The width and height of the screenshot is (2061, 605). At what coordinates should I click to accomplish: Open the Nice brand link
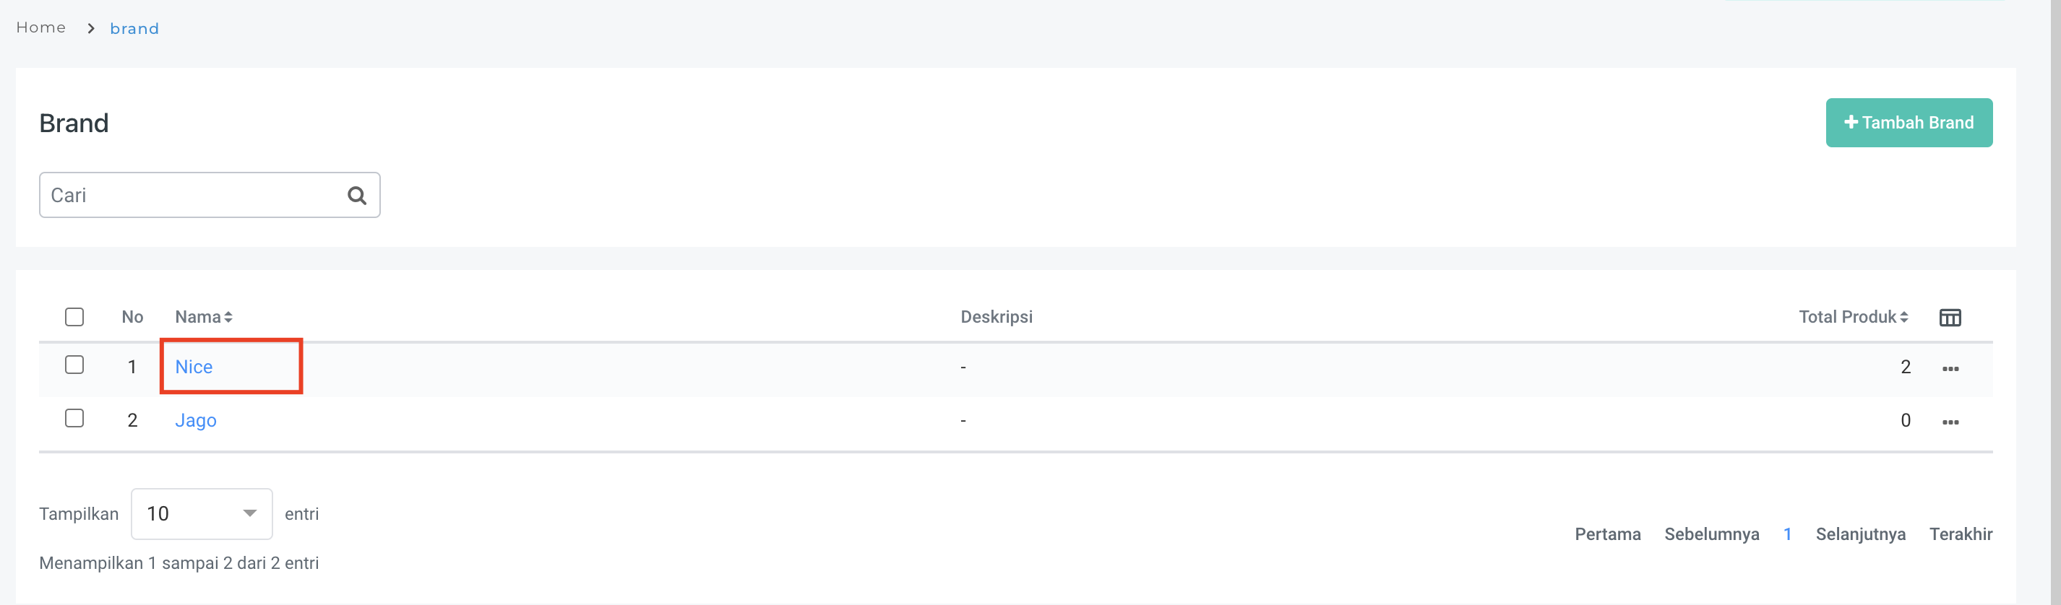(x=194, y=367)
